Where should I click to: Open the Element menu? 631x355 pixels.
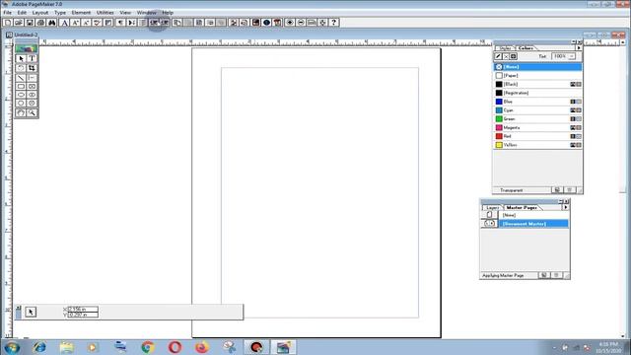point(81,13)
